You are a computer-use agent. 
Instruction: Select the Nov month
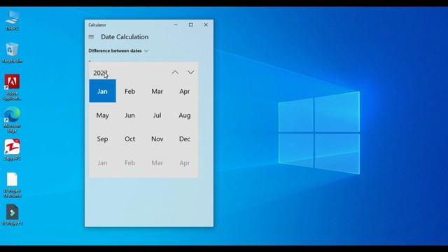coord(157,139)
